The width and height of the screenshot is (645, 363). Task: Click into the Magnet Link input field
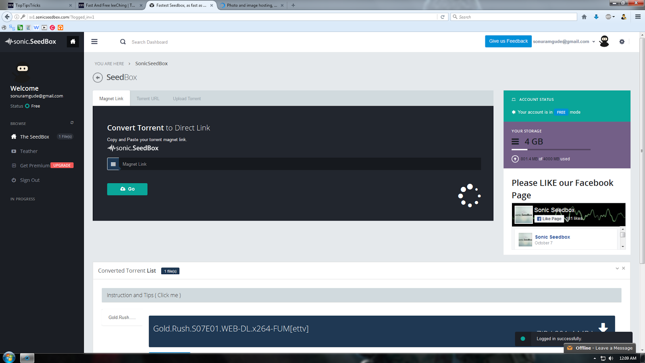tap(300, 164)
